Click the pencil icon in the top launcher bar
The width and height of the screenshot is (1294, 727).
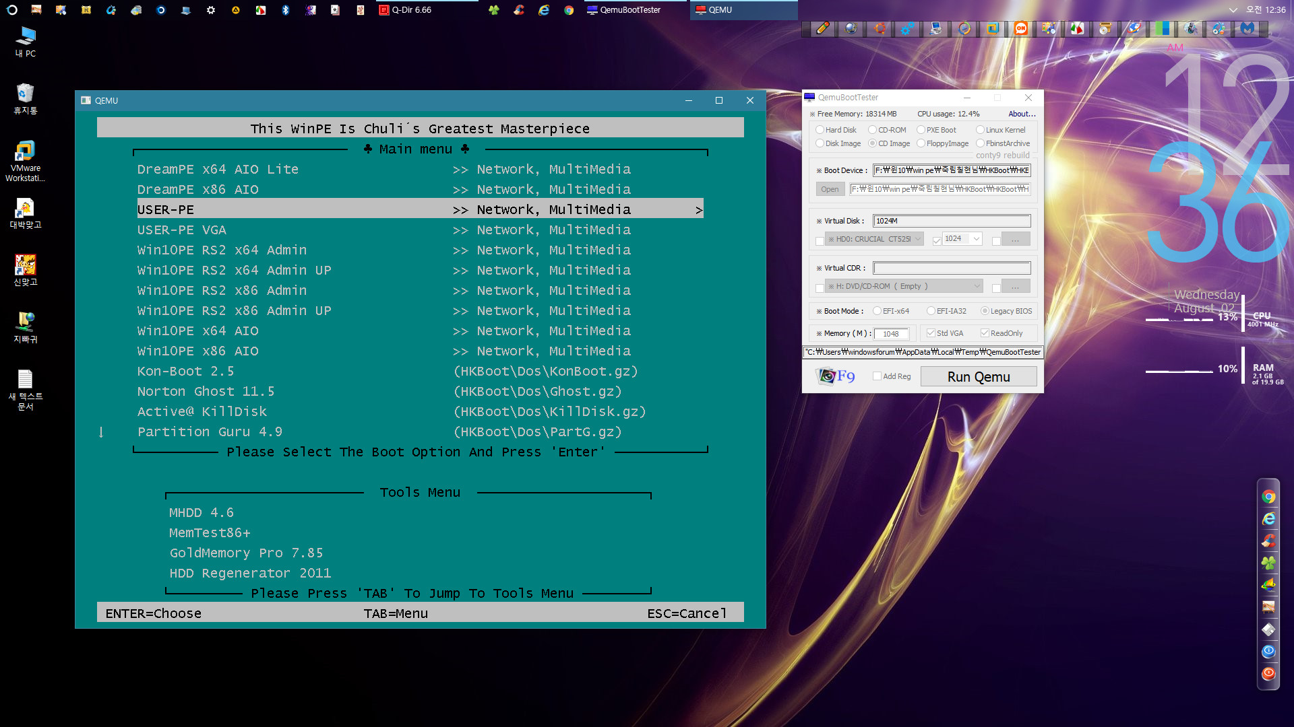(x=823, y=28)
